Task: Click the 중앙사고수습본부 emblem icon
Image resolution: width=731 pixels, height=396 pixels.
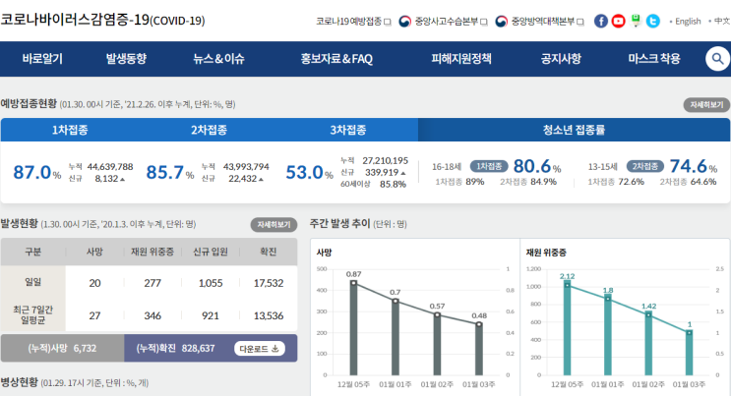Action: pos(404,22)
